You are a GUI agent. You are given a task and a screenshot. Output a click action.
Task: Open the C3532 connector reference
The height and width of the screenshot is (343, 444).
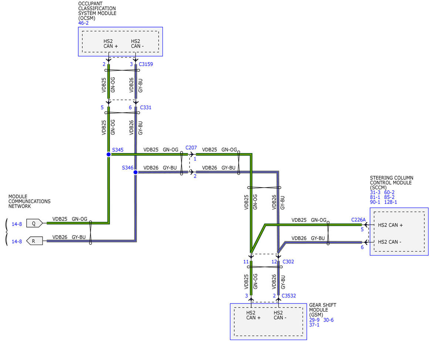(x=289, y=296)
